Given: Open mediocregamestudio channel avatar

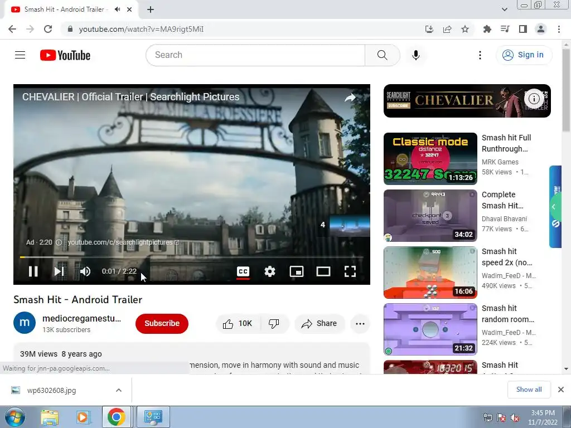Looking at the screenshot, I should (x=25, y=323).
